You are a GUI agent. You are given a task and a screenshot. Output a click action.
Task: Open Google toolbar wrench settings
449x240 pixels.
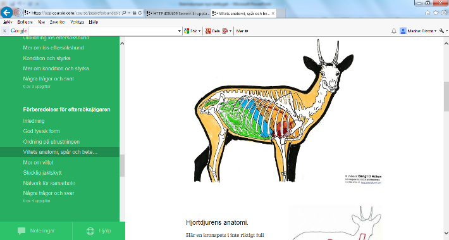[441, 31]
